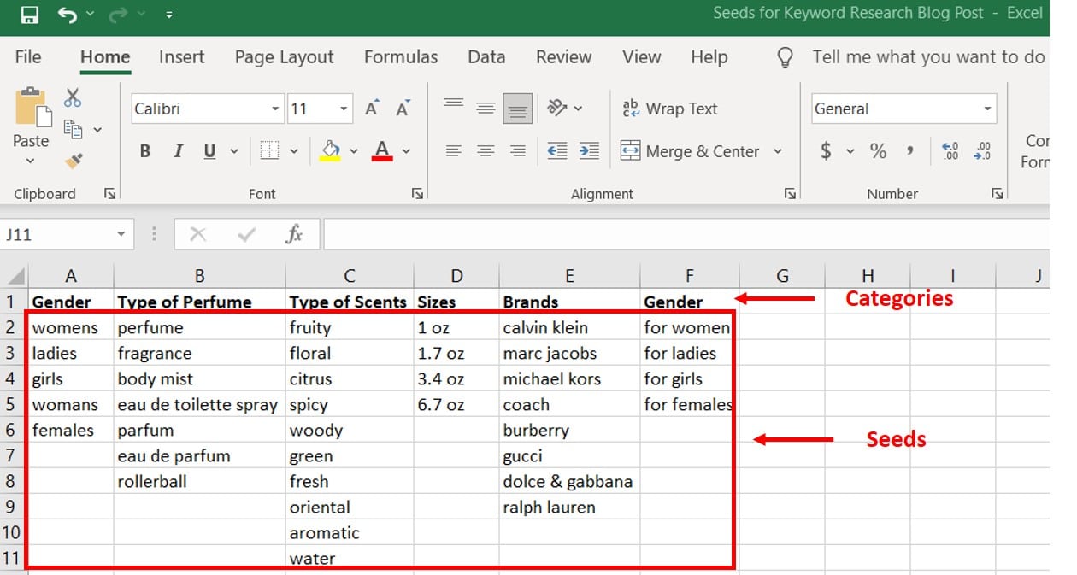Toggle Italic formatting
This screenshot has width=1077, height=575.
tap(178, 151)
